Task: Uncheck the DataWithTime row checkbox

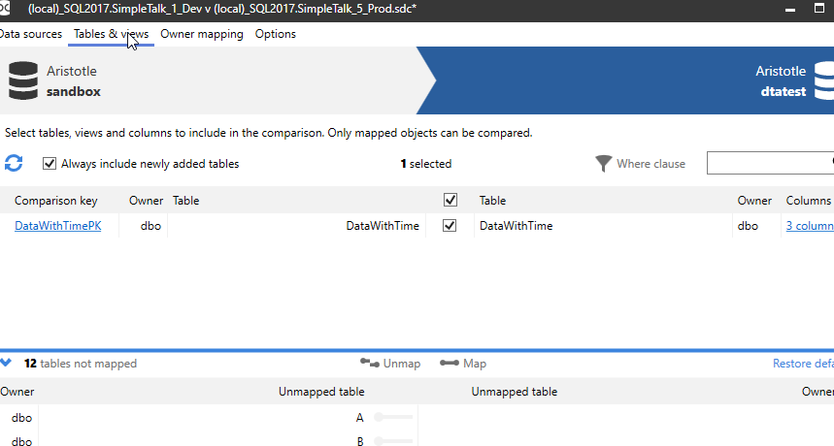Action: coord(450,226)
